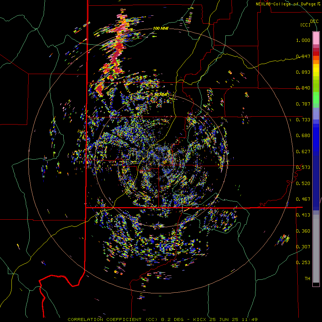Viewport: 322px width, 322px height.
Task: Pick the lavender color band near 0.733
Action: [x=316, y=113]
